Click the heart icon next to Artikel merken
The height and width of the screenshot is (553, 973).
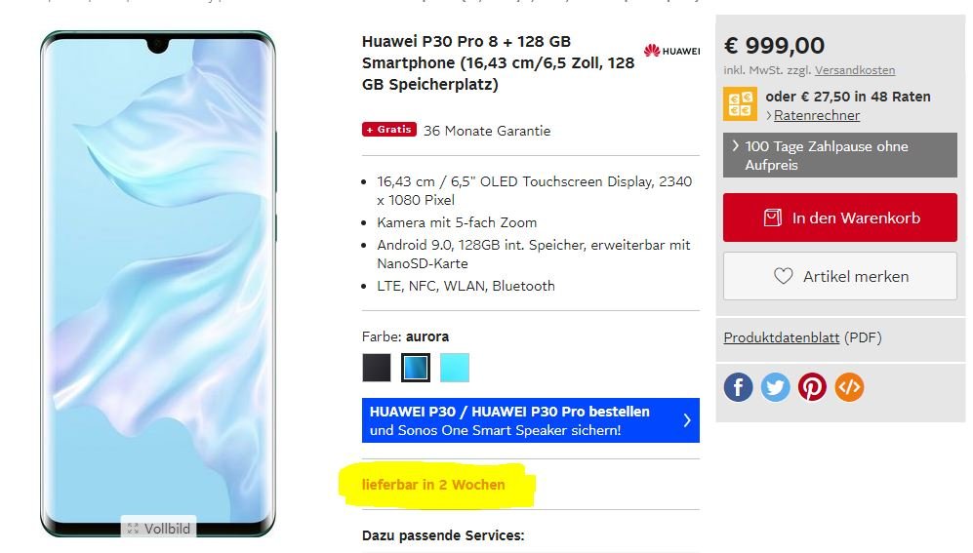point(783,276)
